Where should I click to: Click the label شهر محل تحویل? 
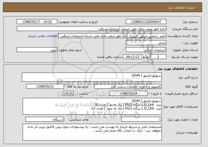pyautogui.click(x=70, y=50)
